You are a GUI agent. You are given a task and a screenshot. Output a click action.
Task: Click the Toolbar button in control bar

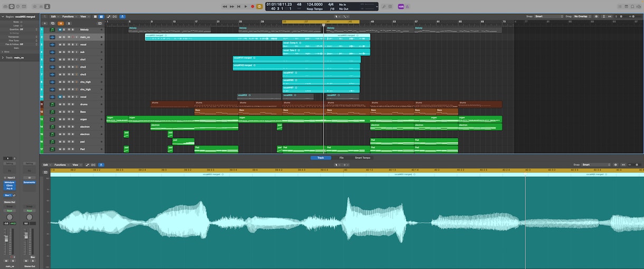25,6
